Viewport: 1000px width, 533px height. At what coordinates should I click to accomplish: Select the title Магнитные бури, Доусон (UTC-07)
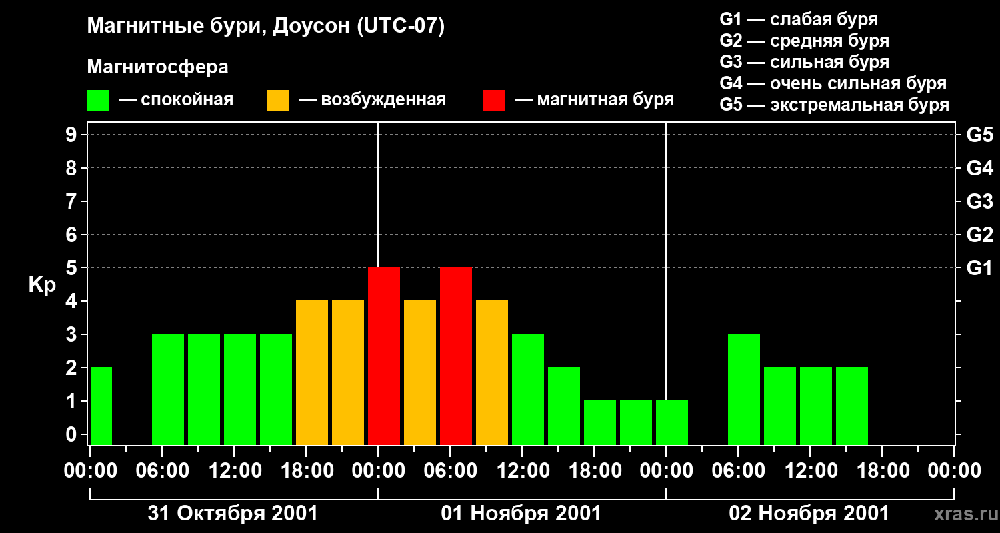pyautogui.click(x=265, y=27)
